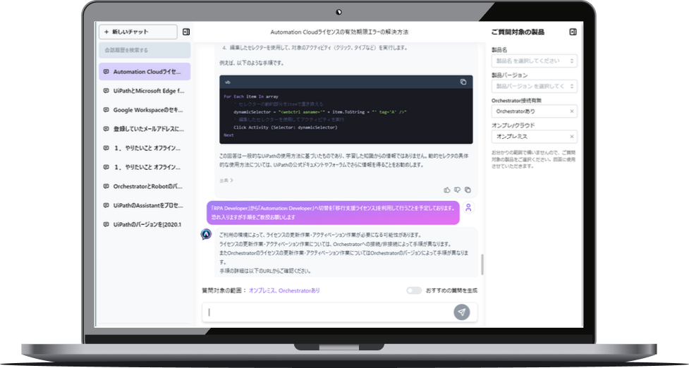
Task: Click chat icon beside UiPathのAssistant entry
Action: click(106, 206)
